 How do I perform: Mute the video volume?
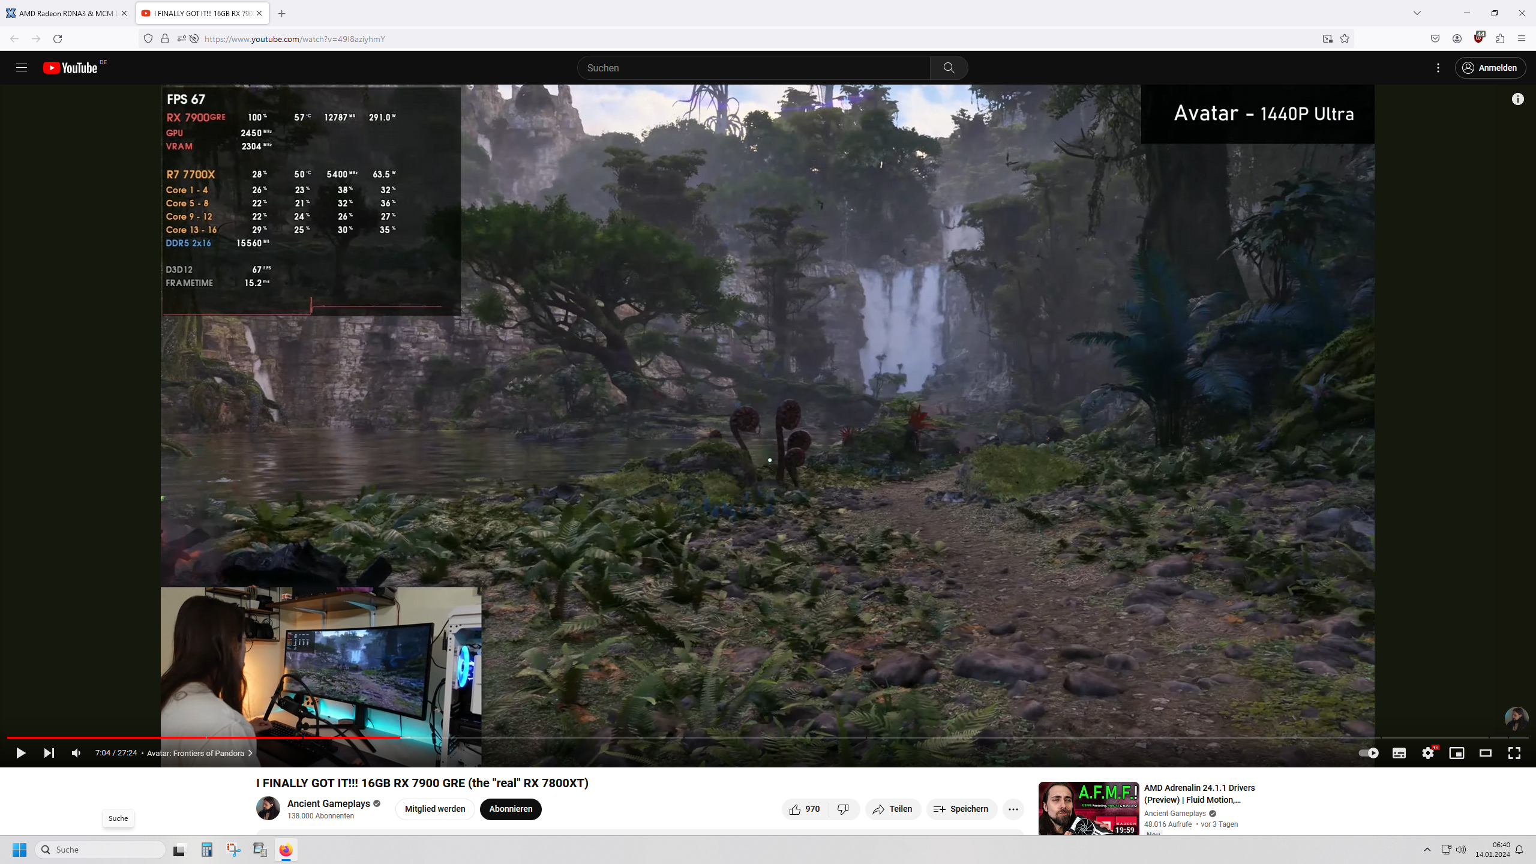pos(76,753)
